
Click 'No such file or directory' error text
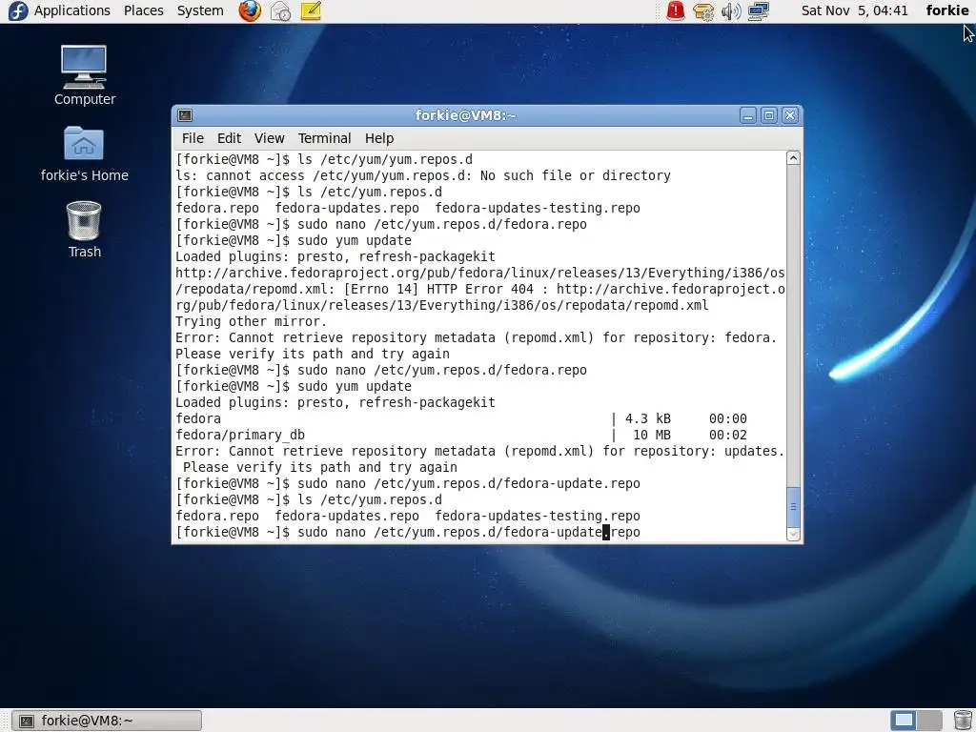coord(575,176)
